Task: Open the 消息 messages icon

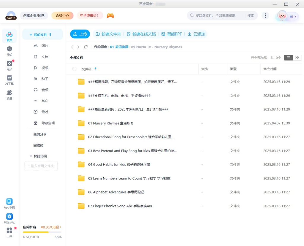Action: [x=9, y=93]
